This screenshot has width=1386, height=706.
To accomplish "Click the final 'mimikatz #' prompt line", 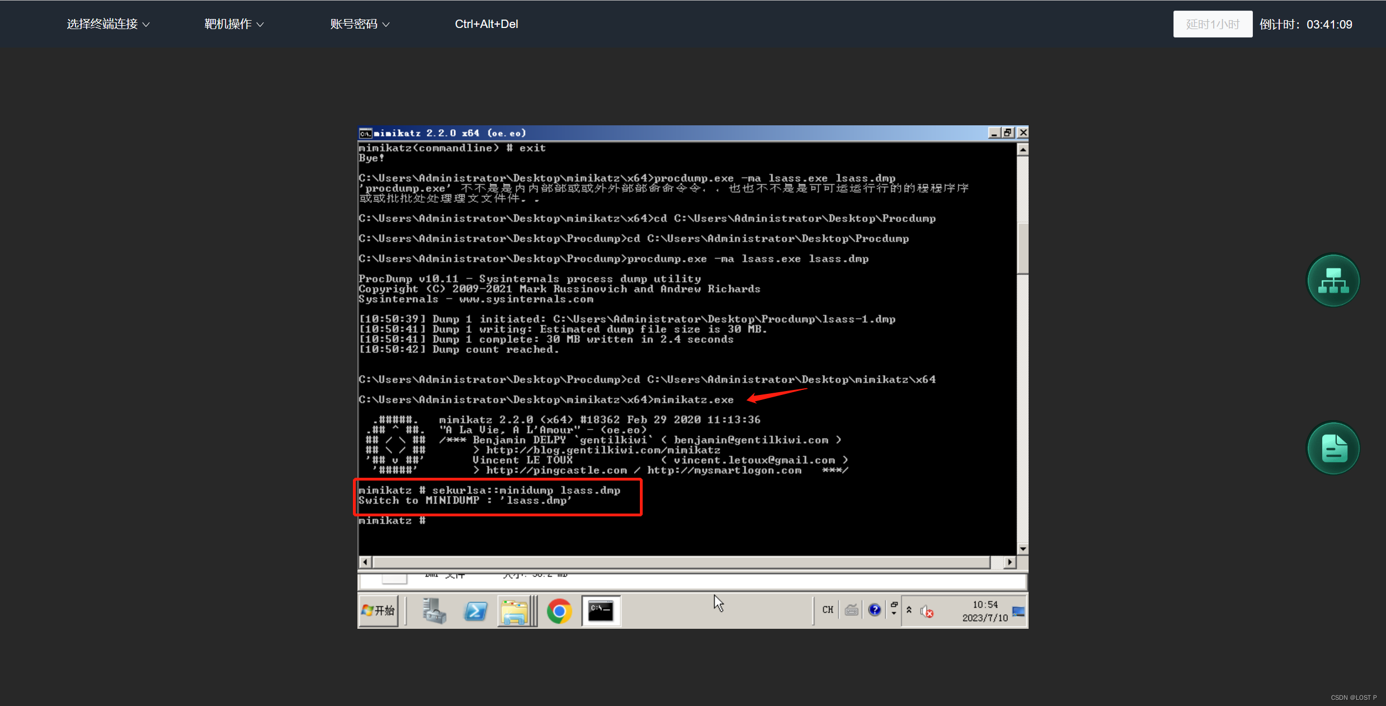I will point(392,521).
